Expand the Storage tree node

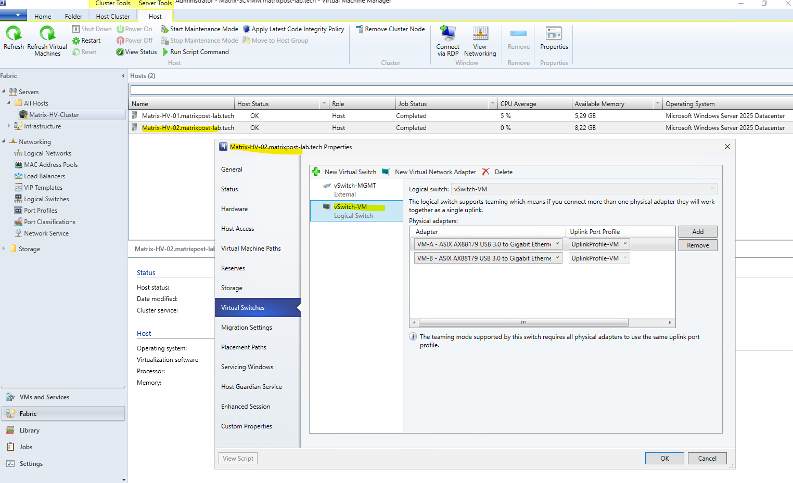4,249
